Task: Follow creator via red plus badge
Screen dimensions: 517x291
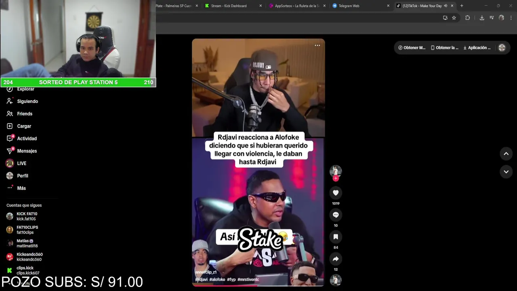Action: 336,178
